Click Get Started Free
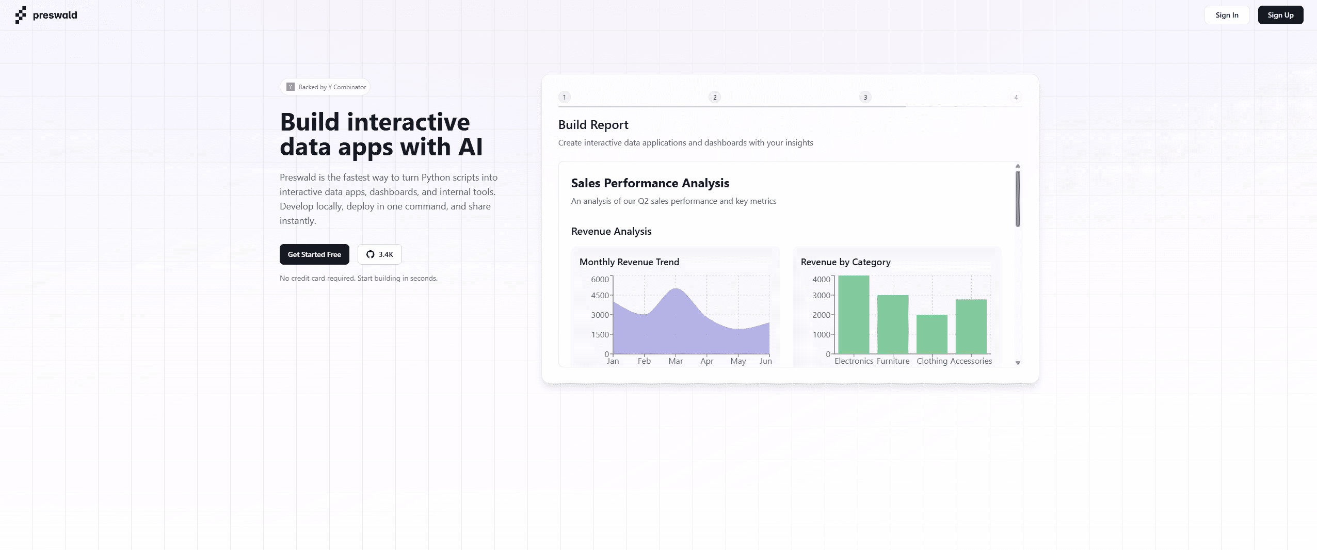This screenshot has width=1317, height=550. (314, 254)
